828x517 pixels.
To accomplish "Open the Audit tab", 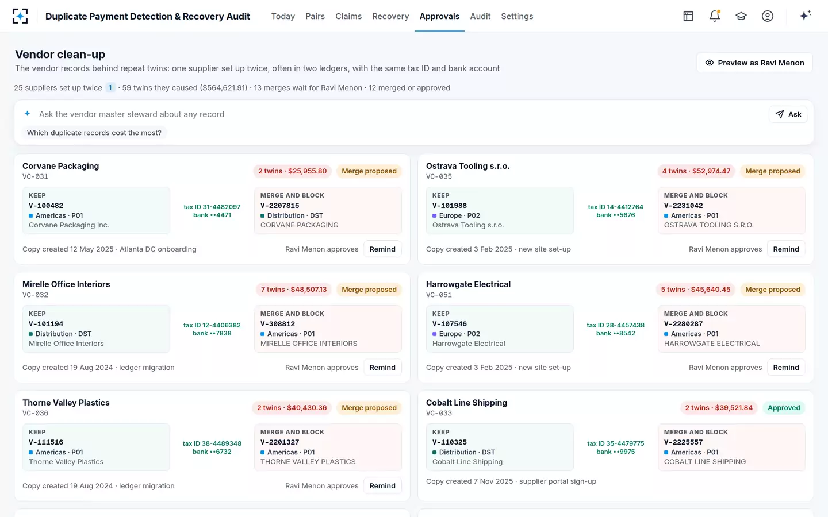I will pyautogui.click(x=480, y=16).
